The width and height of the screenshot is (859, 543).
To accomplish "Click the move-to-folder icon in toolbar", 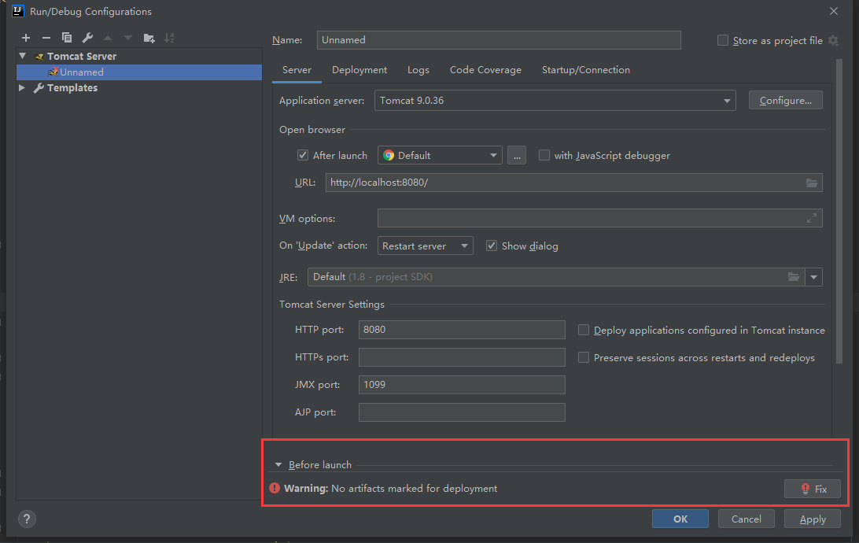I will [149, 38].
